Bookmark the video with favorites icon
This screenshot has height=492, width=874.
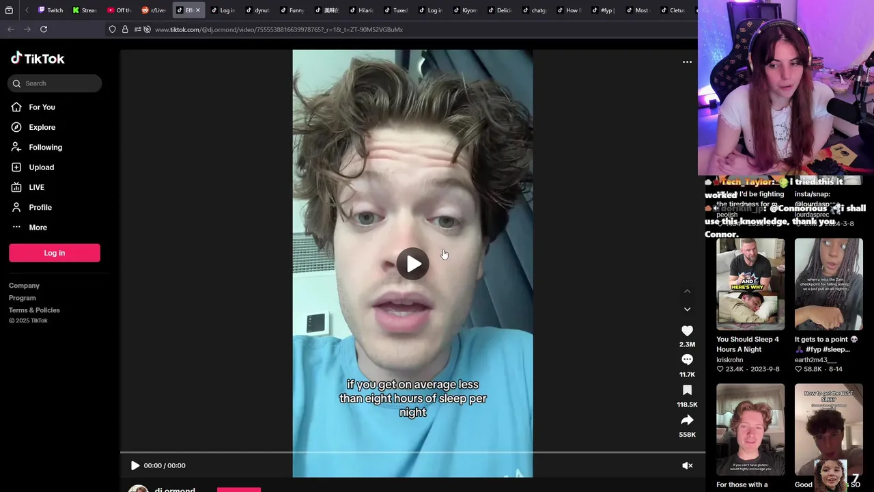[x=687, y=390]
